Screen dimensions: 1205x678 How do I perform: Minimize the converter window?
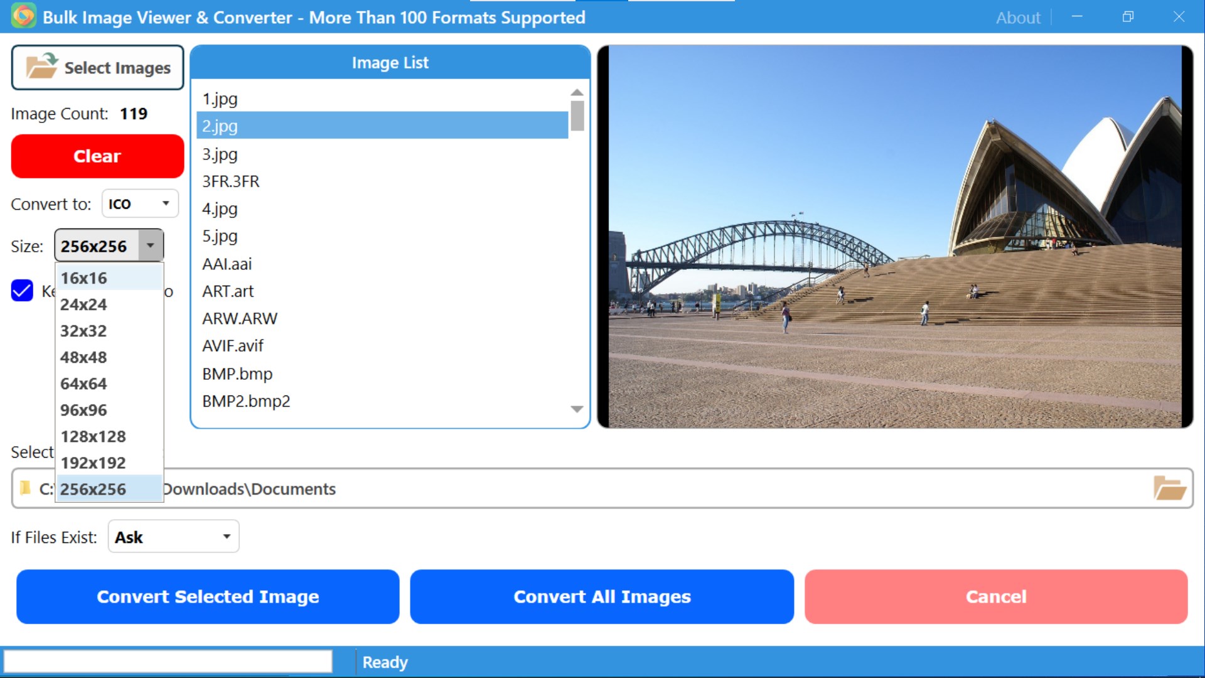tap(1077, 17)
